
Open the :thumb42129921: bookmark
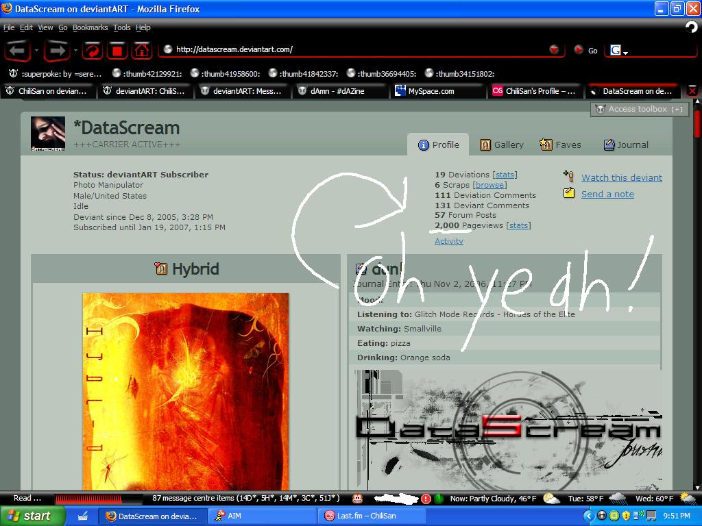[147, 74]
